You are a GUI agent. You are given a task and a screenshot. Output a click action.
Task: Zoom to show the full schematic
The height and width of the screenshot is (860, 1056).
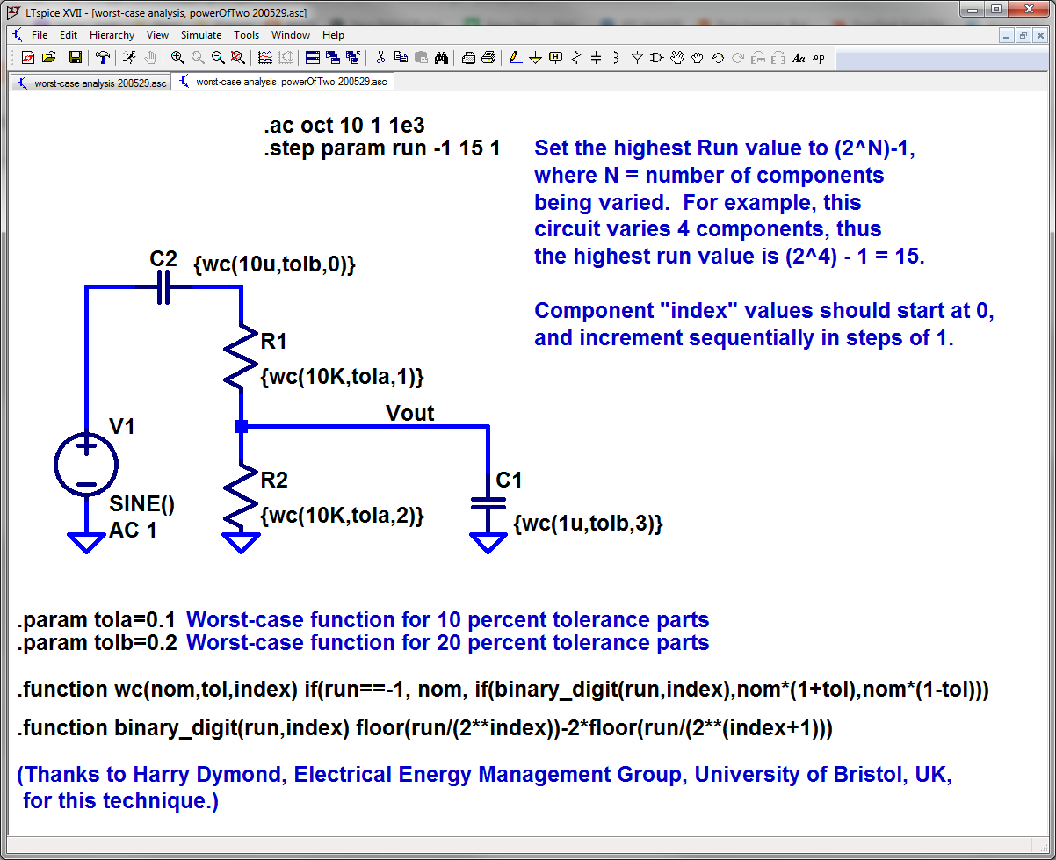click(x=235, y=59)
